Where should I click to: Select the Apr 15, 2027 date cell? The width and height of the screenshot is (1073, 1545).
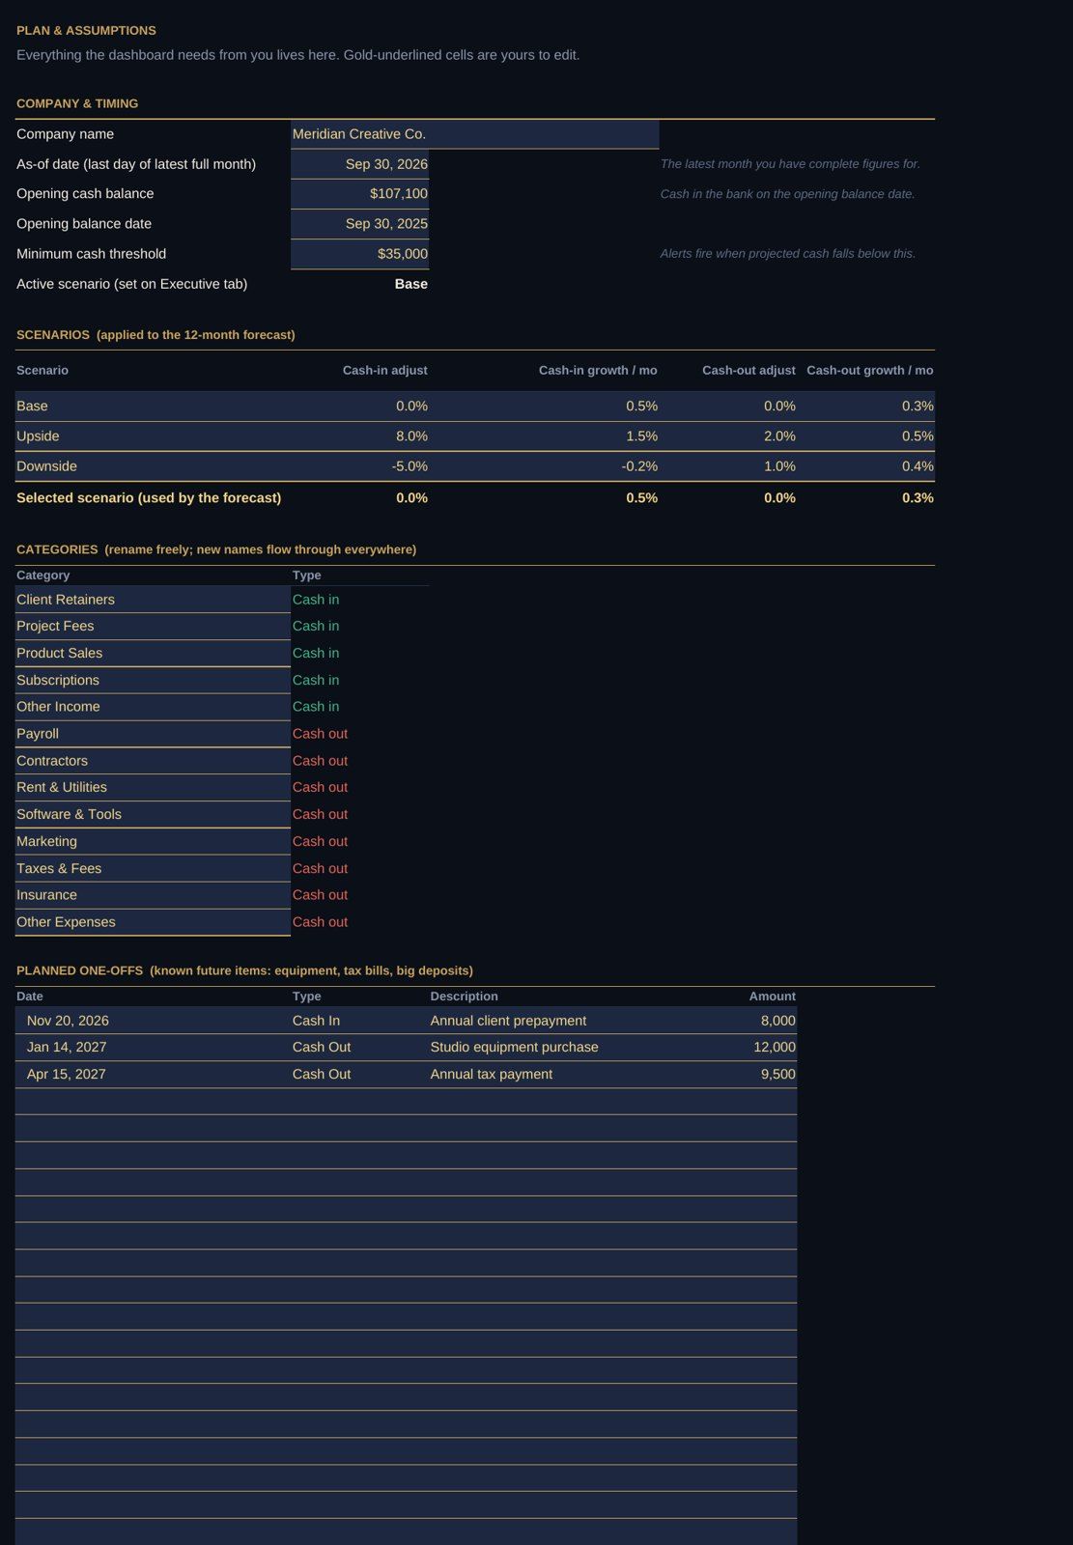pyautogui.click(x=153, y=1075)
